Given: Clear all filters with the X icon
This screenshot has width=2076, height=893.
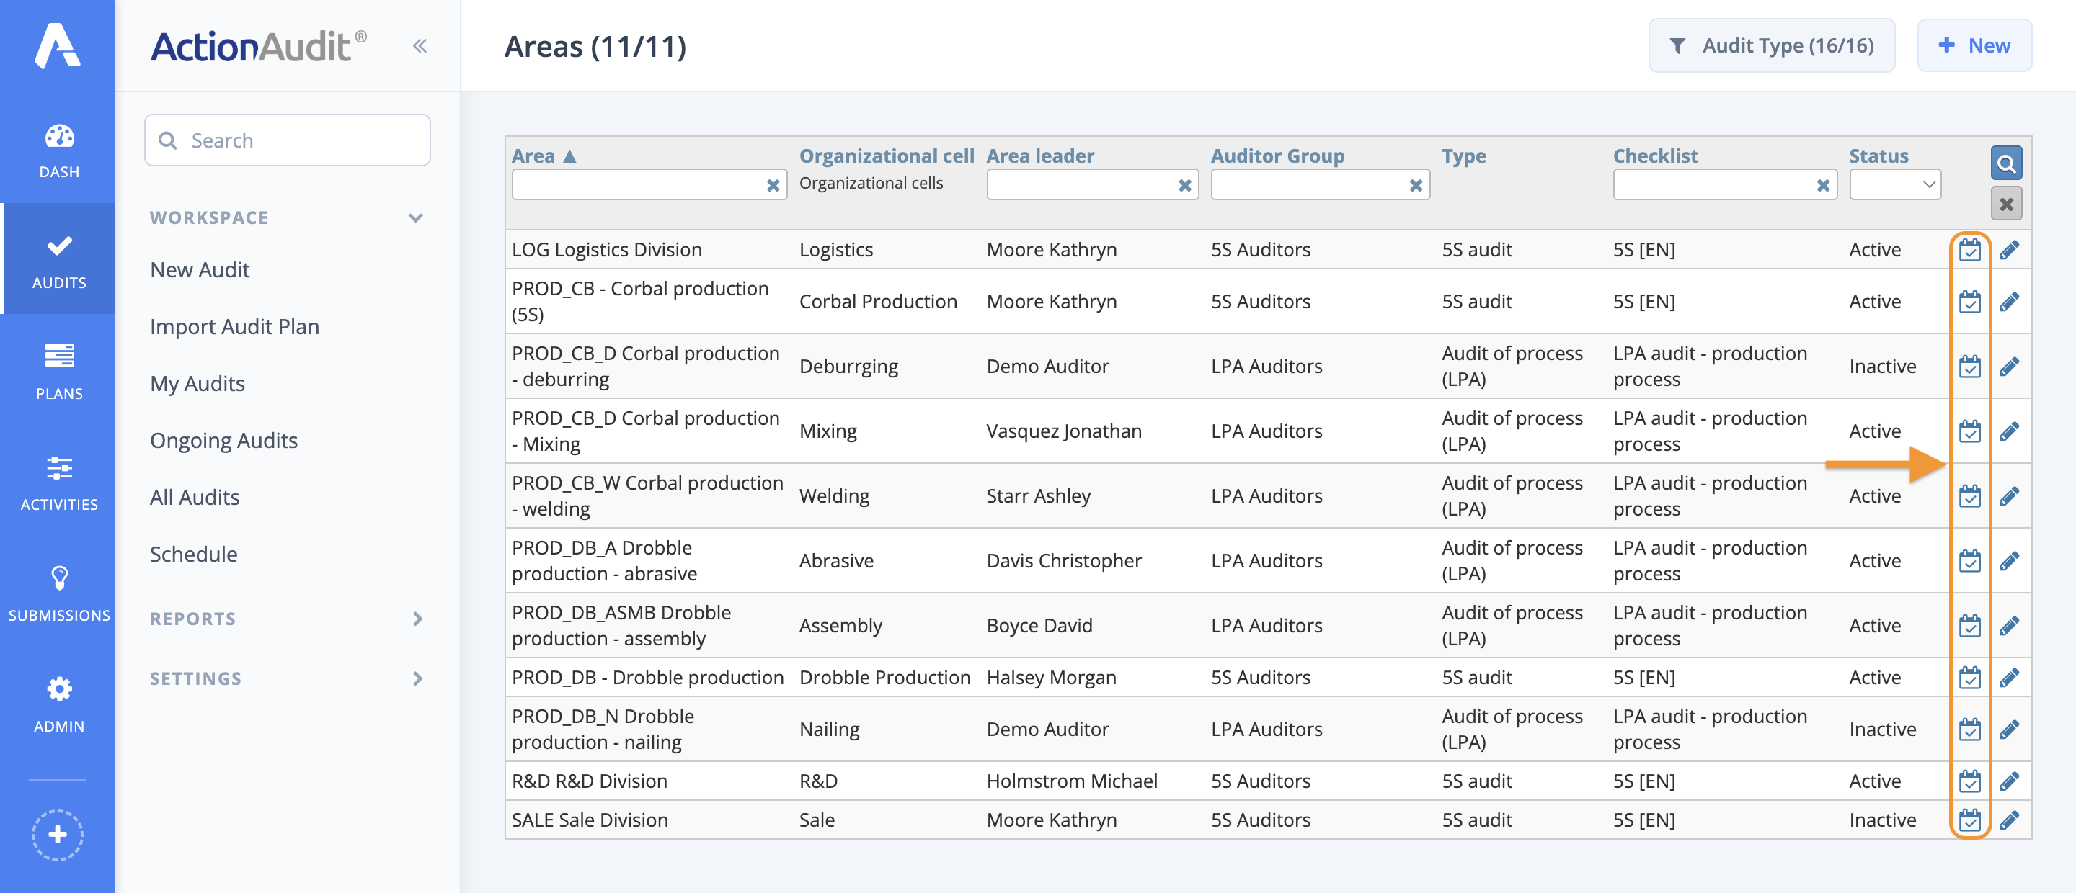Looking at the screenshot, I should pos(2007,204).
